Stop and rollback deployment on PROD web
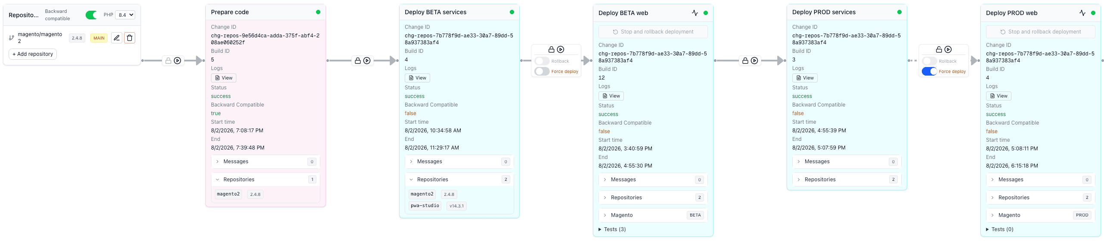1104x241 pixels. tap(1041, 32)
